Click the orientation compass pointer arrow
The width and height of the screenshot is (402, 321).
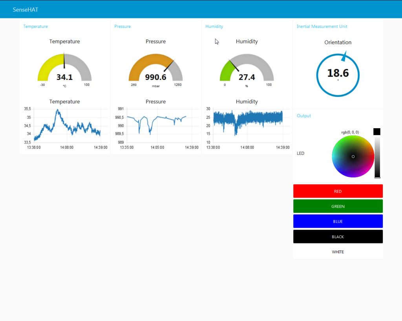coord(344,56)
